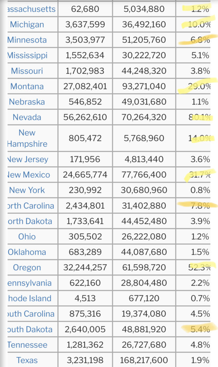
Task: Click Nevada's 56,262,610 acreage cell
Action: 85,117
